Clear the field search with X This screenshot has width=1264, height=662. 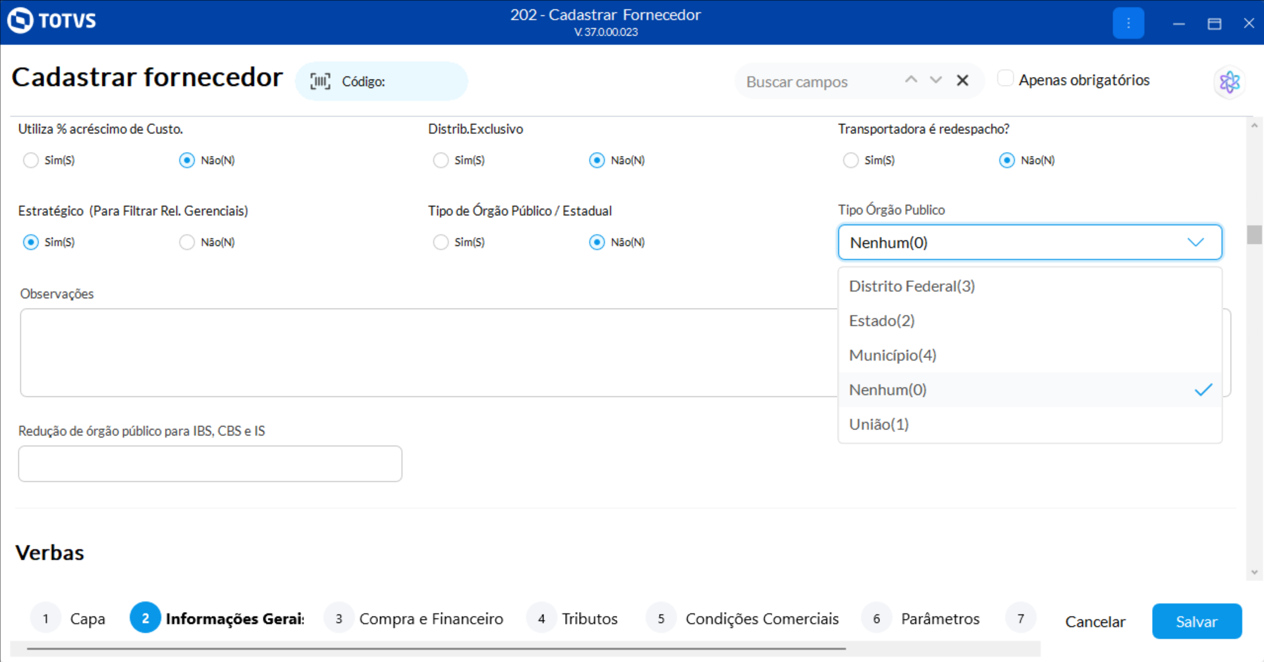962,80
